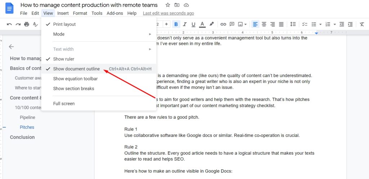Place cursor on 'Rule 1' text
This screenshot has width=369, height=179.
coord(130,129)
